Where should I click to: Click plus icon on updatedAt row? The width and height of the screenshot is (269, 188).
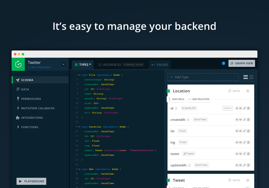coord(237,165)
